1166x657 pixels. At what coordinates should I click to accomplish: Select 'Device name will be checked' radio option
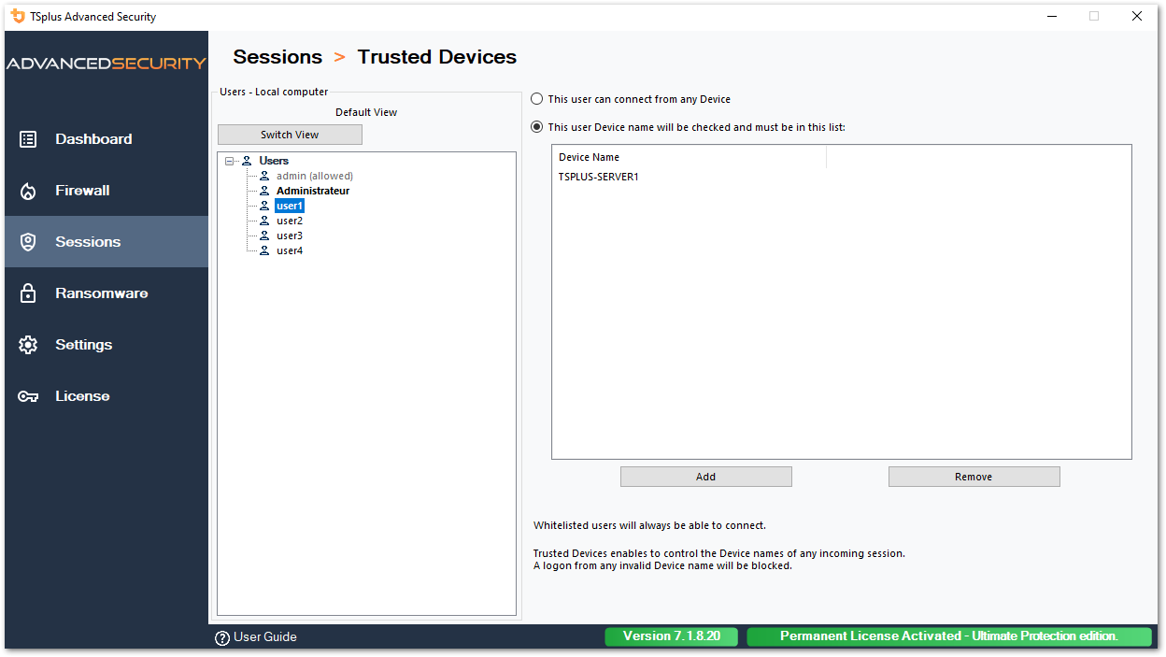point(537,127)
